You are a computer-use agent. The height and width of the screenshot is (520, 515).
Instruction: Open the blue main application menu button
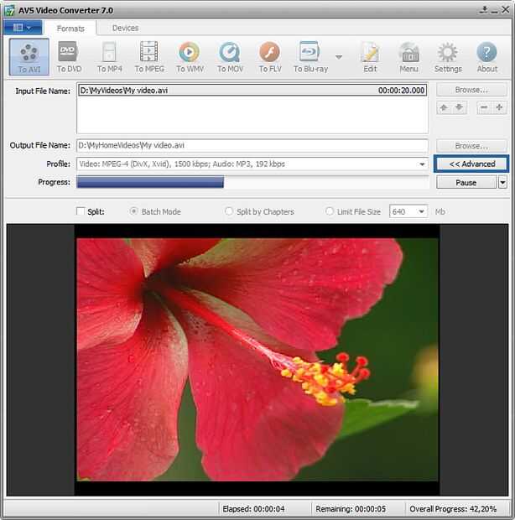(23, 28)
